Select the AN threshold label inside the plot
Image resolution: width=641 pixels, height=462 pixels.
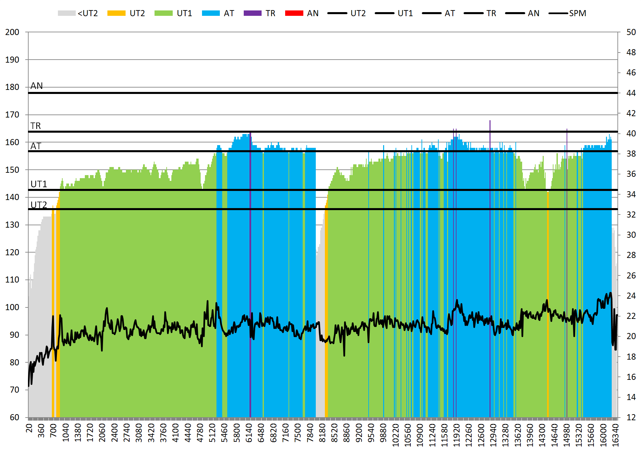pyautogui.click(x=37, y=86)
